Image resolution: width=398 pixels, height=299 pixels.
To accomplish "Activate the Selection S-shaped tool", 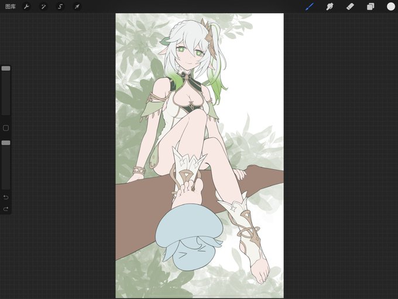I will tap(60, 6).
